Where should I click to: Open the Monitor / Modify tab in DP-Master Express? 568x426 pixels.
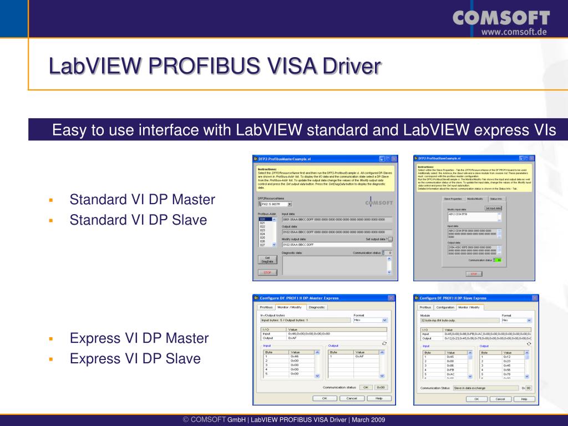coord(290,307)
